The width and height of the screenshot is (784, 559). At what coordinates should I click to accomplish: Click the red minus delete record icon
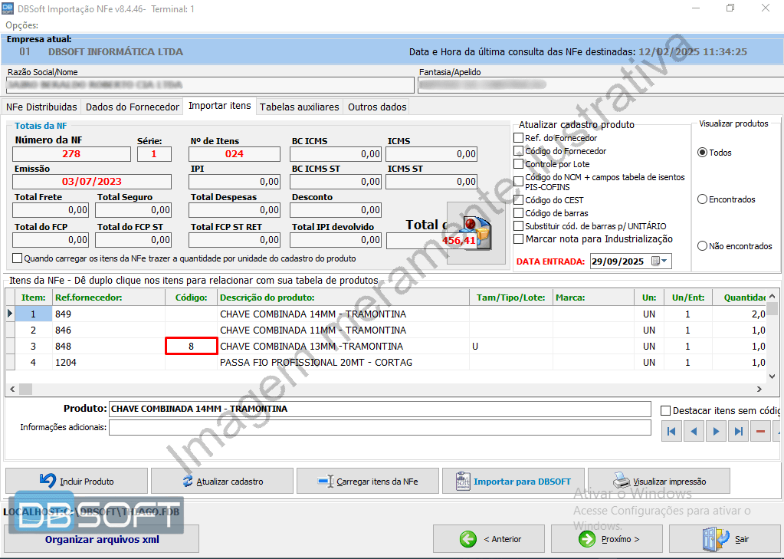click(760, 432)
